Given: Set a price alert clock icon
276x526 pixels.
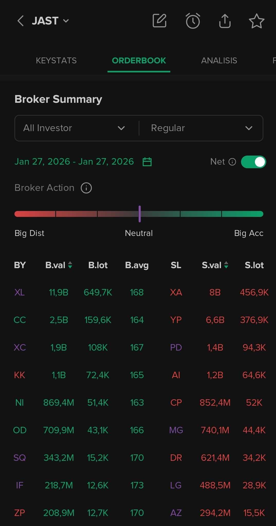Looking at the screenshot, I should [193, 21].
